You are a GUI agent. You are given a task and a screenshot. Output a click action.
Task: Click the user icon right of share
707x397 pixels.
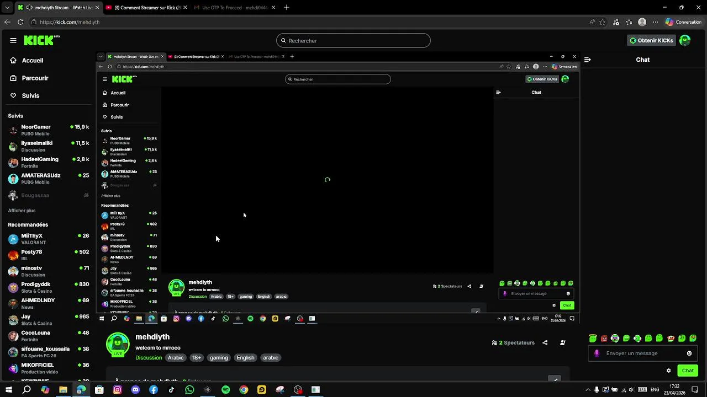coord(563,342)
